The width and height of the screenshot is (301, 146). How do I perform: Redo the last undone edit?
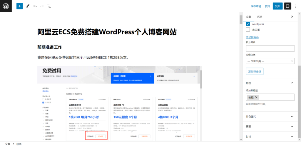(42, 6)
